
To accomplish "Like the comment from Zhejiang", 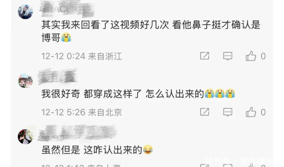I will coord(251,56).
